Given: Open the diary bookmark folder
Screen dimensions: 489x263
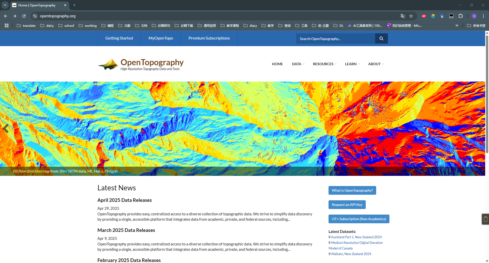Looking at the screenshot, I should point(250,25).
